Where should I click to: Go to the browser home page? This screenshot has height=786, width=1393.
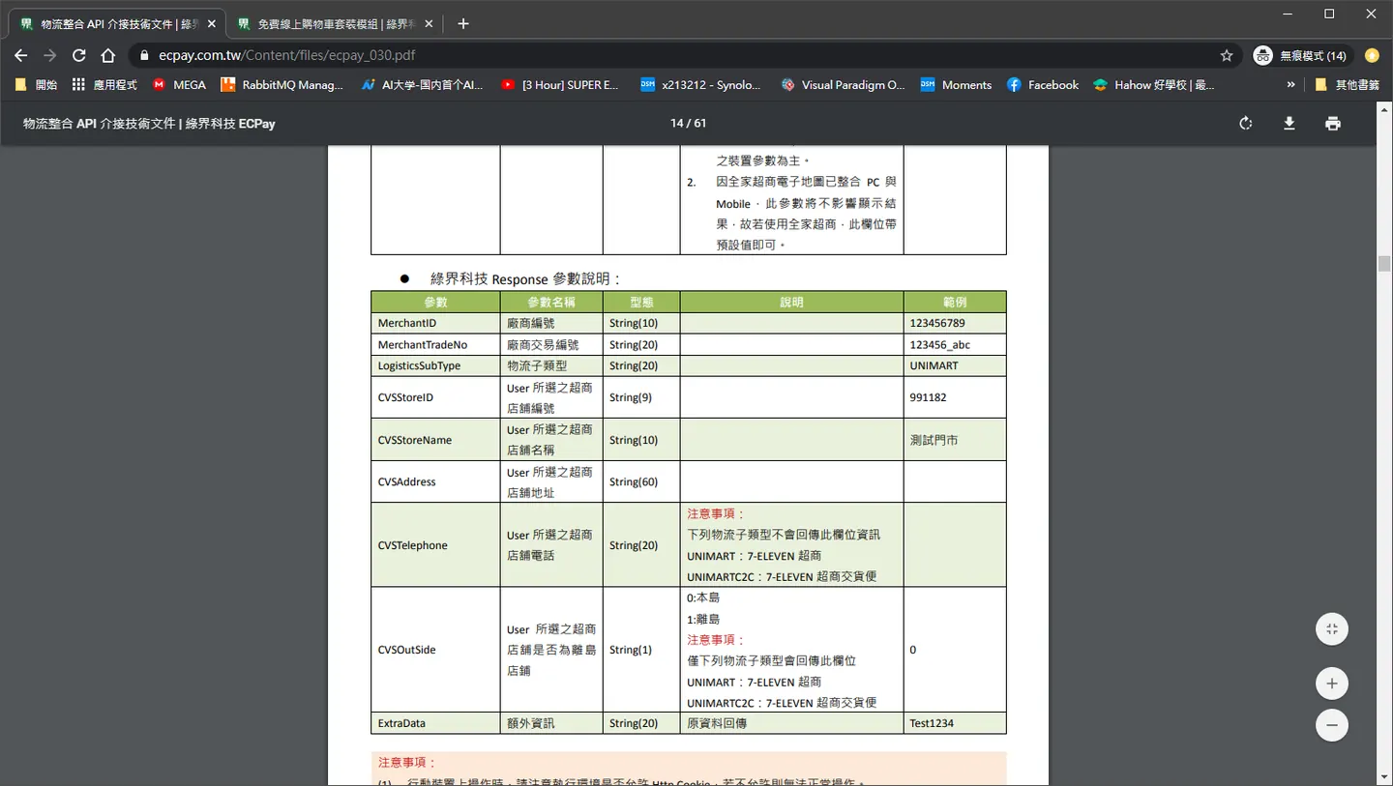[x=108, y=55]
